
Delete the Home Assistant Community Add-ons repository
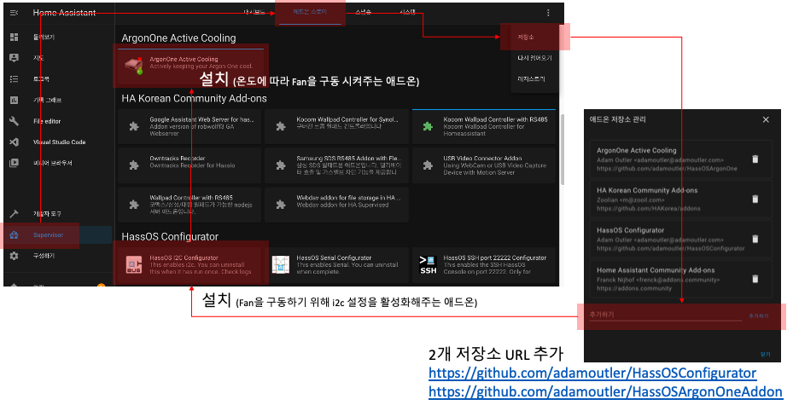[755, 279]
